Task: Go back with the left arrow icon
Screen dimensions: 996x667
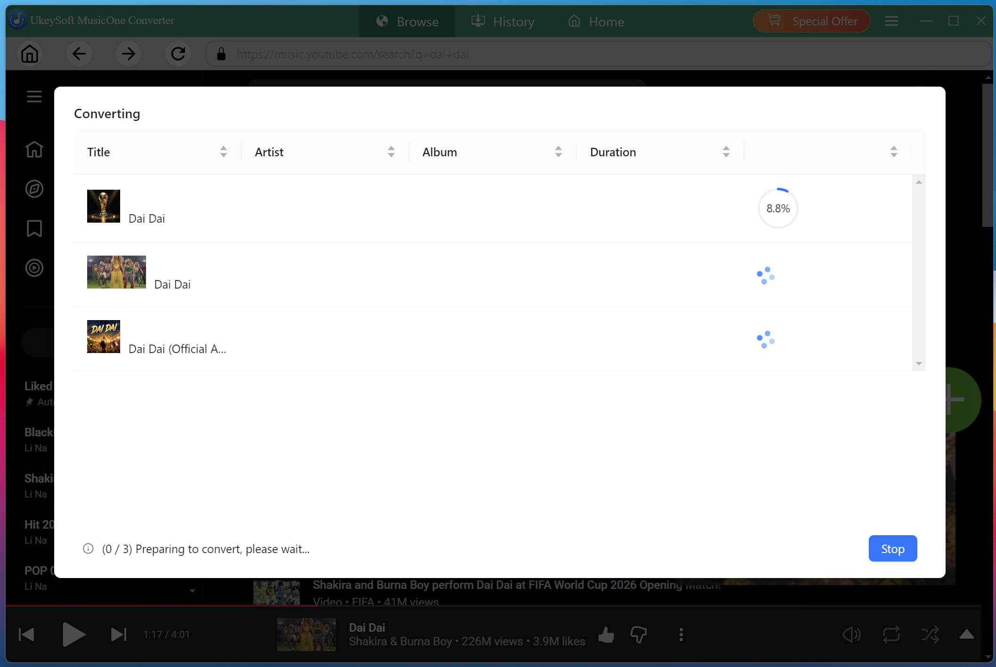Action: pyautogui.click(x=79, y=54)
